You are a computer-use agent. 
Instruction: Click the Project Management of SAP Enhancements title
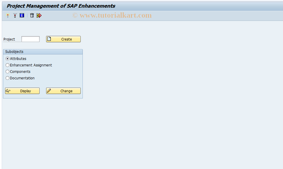point(61,6)
